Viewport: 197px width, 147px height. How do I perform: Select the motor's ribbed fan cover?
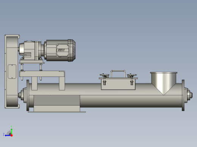(72, 51)
